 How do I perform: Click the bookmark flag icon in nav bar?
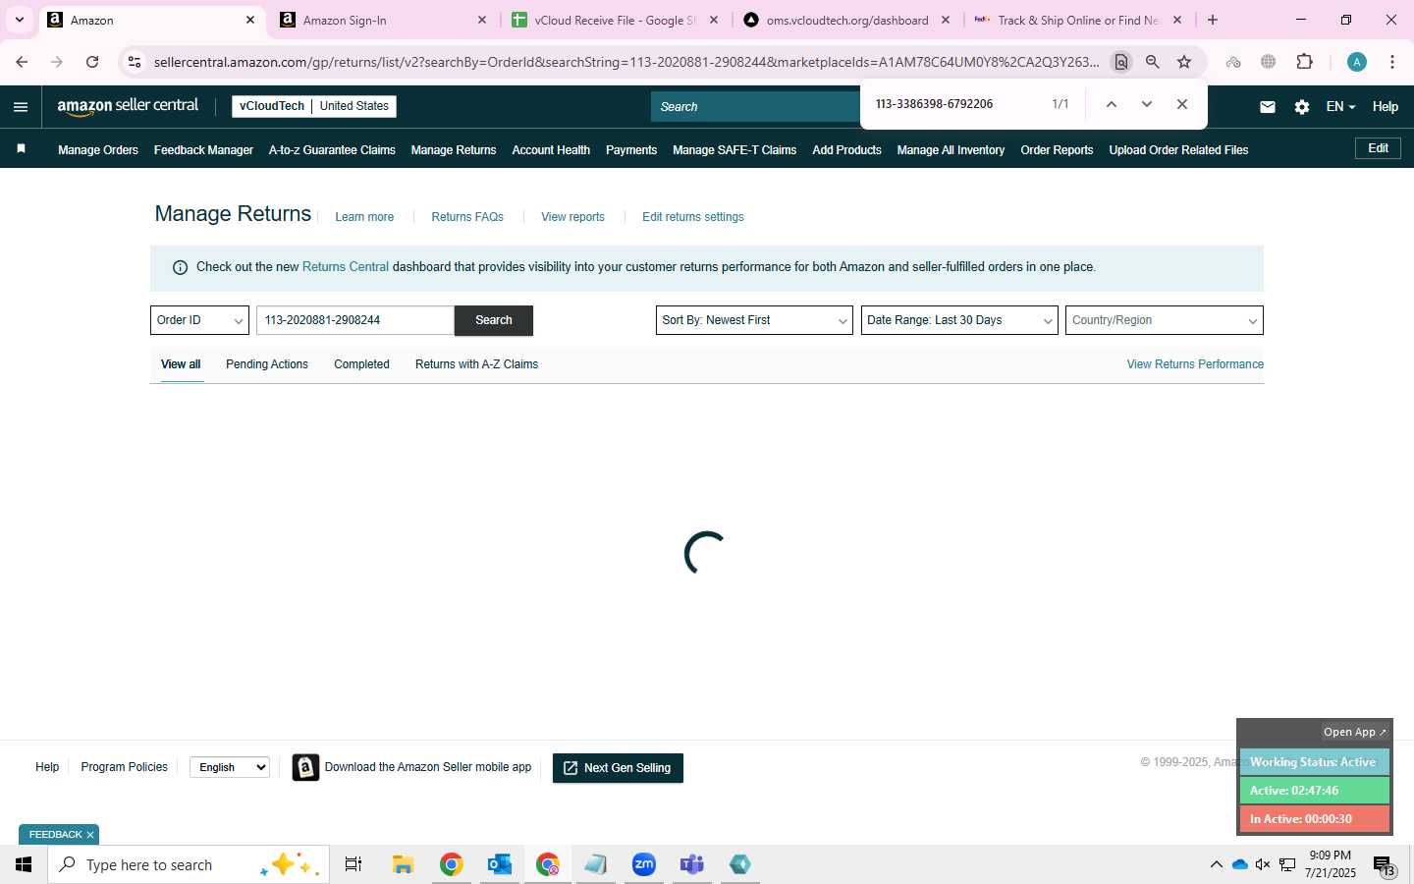(21, 149)
